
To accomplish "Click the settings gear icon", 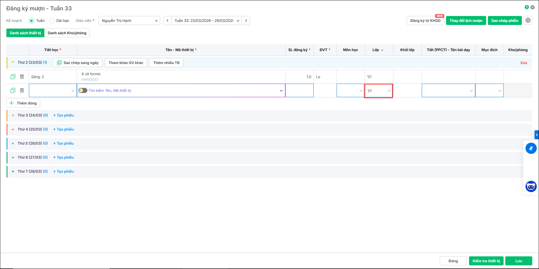I will click(528, 20).
